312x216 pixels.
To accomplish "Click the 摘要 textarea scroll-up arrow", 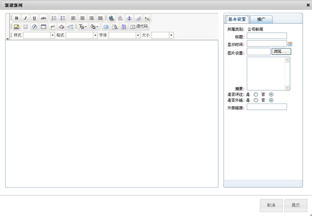I will (x=287, y=60).
